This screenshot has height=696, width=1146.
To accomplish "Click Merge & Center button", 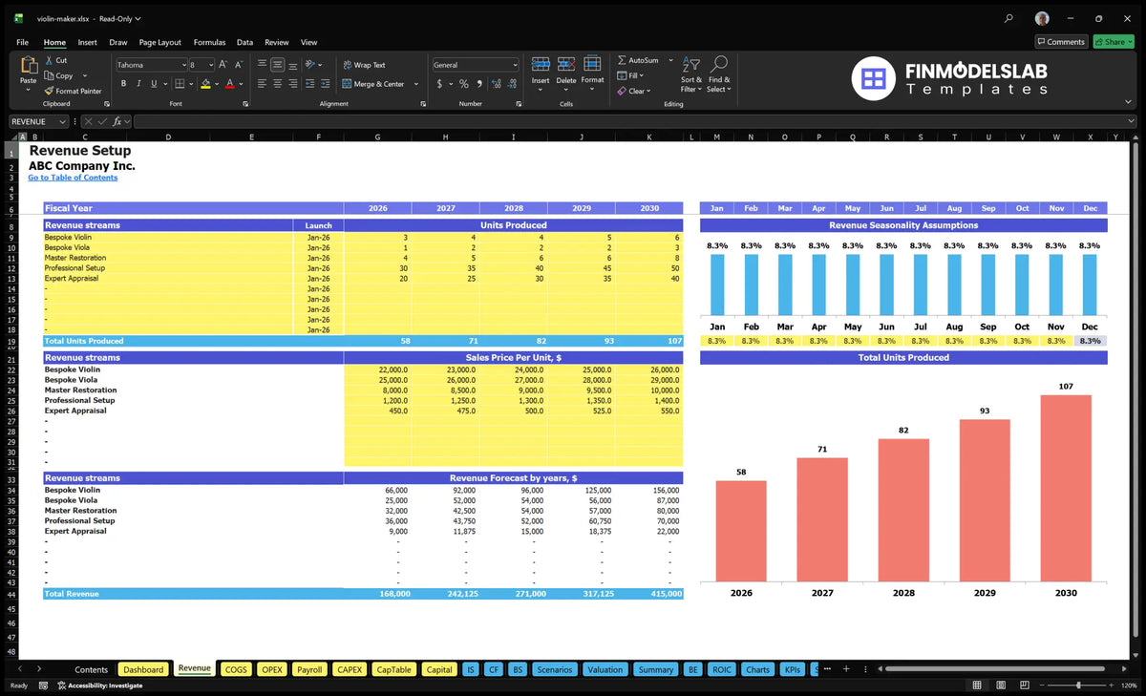I will [373, 84].
